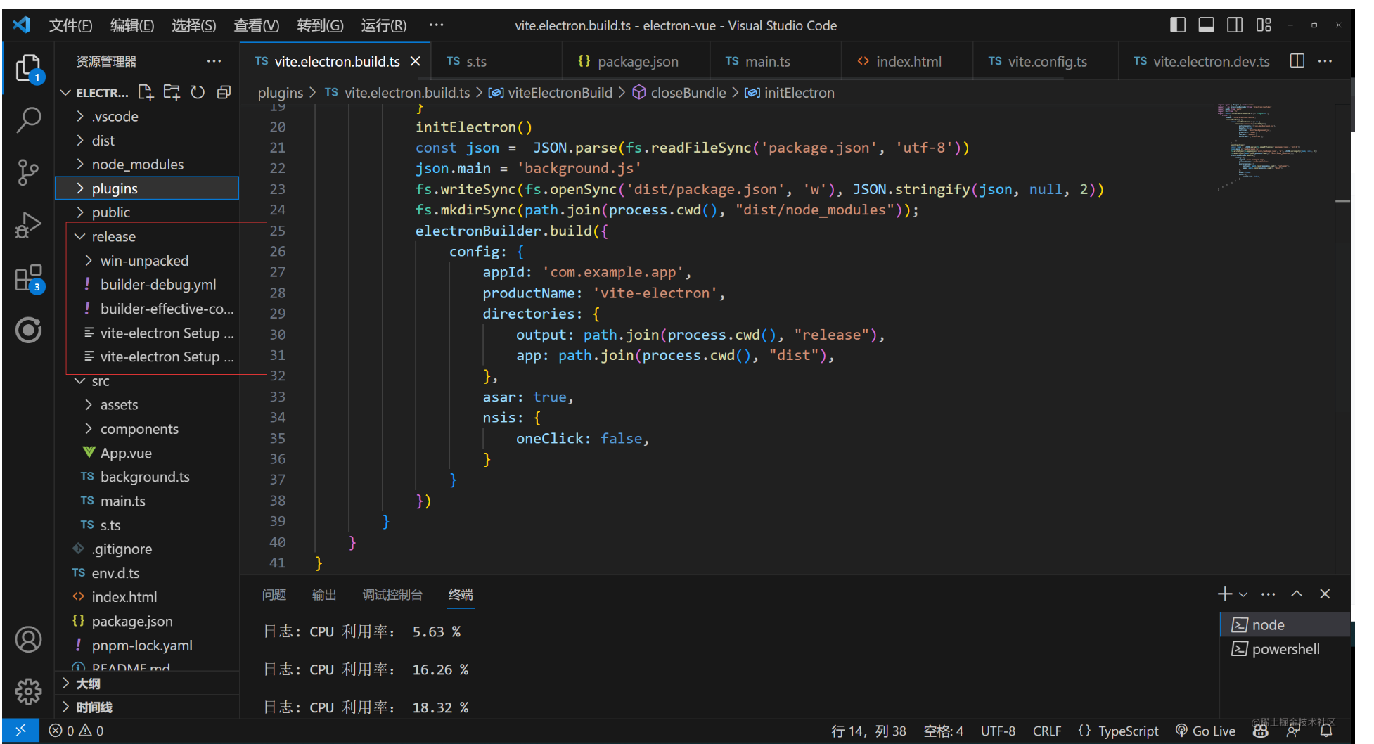Image resolution: width=1374 pixels, height=744 pixels.
Task: Select the powershell terminal instance
Action: click(x=1285, y=649)
